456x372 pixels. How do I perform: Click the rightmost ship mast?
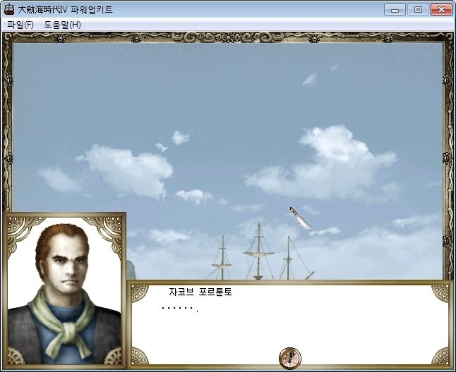(x=289, y=258)
